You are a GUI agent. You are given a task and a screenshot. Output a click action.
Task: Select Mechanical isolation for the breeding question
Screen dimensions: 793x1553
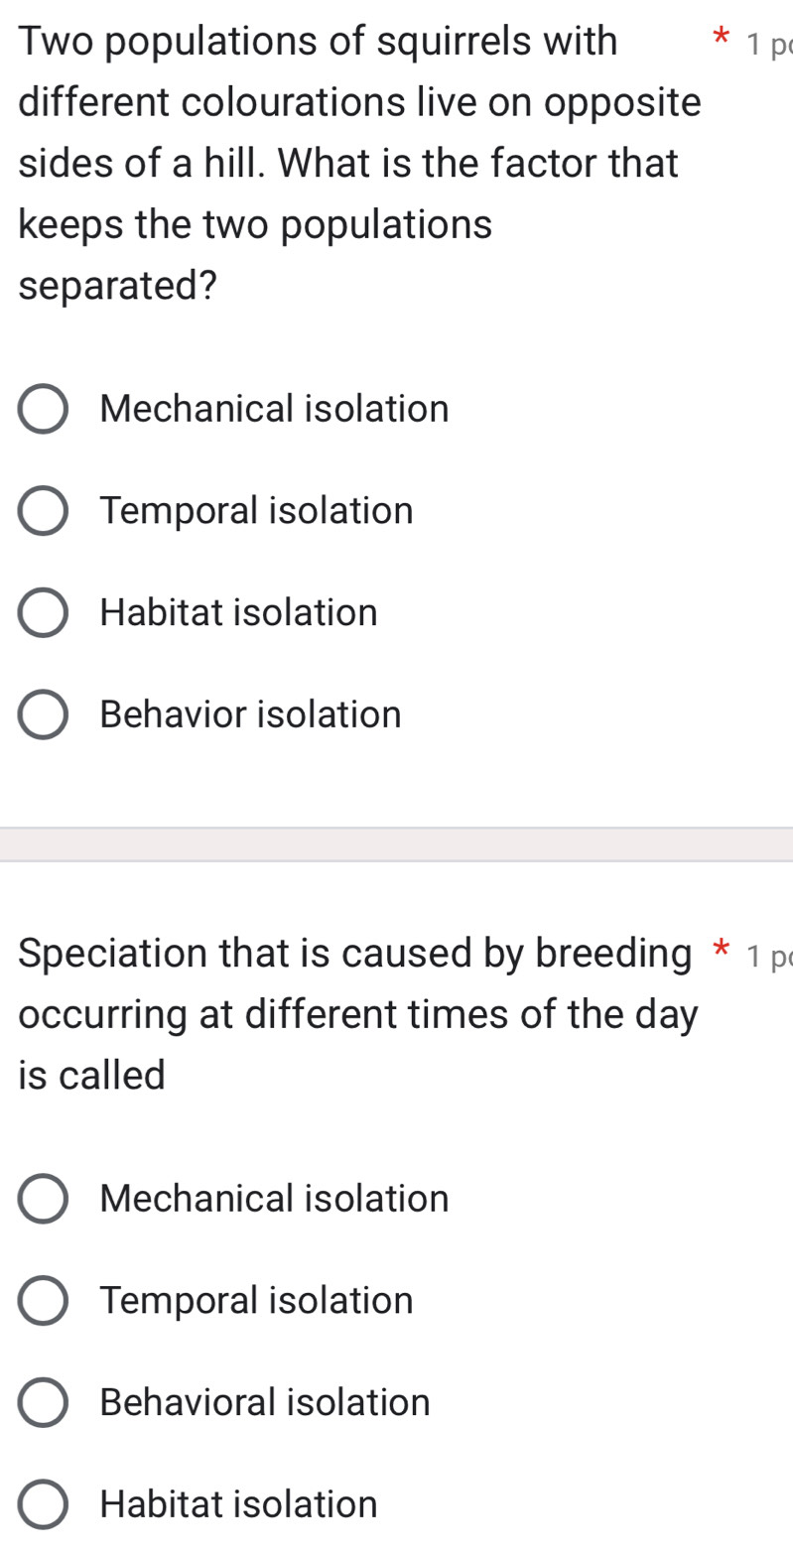click(44, 1199)
